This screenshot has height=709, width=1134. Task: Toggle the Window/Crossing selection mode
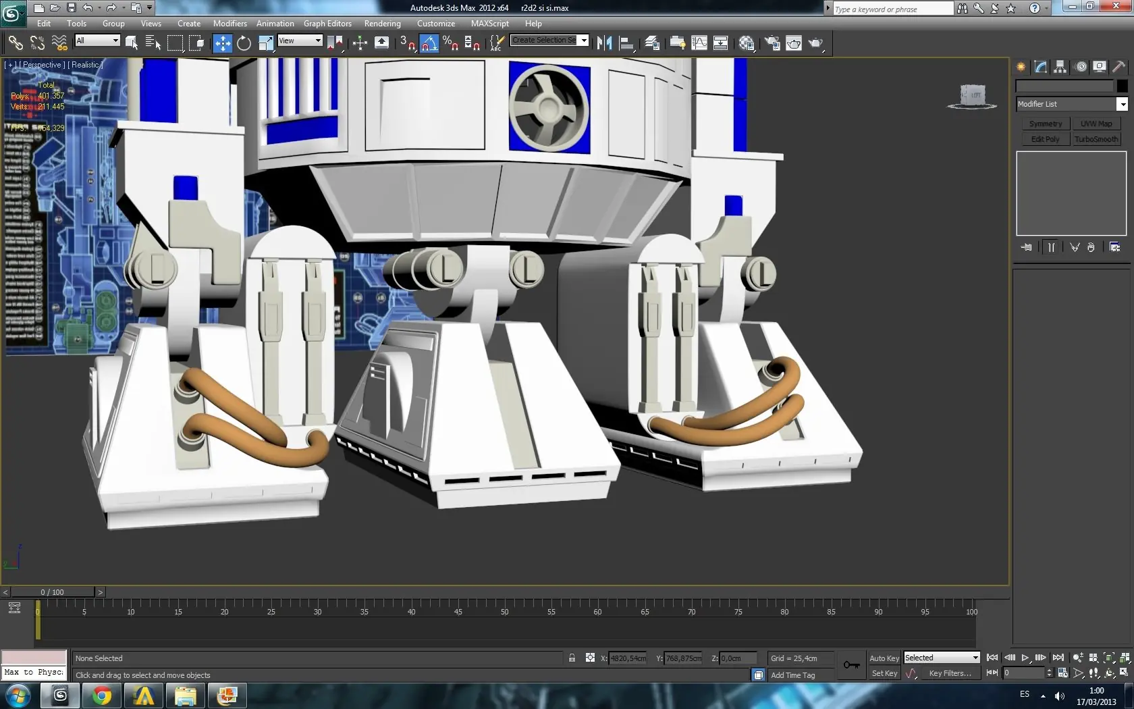(x=196, y=43)
